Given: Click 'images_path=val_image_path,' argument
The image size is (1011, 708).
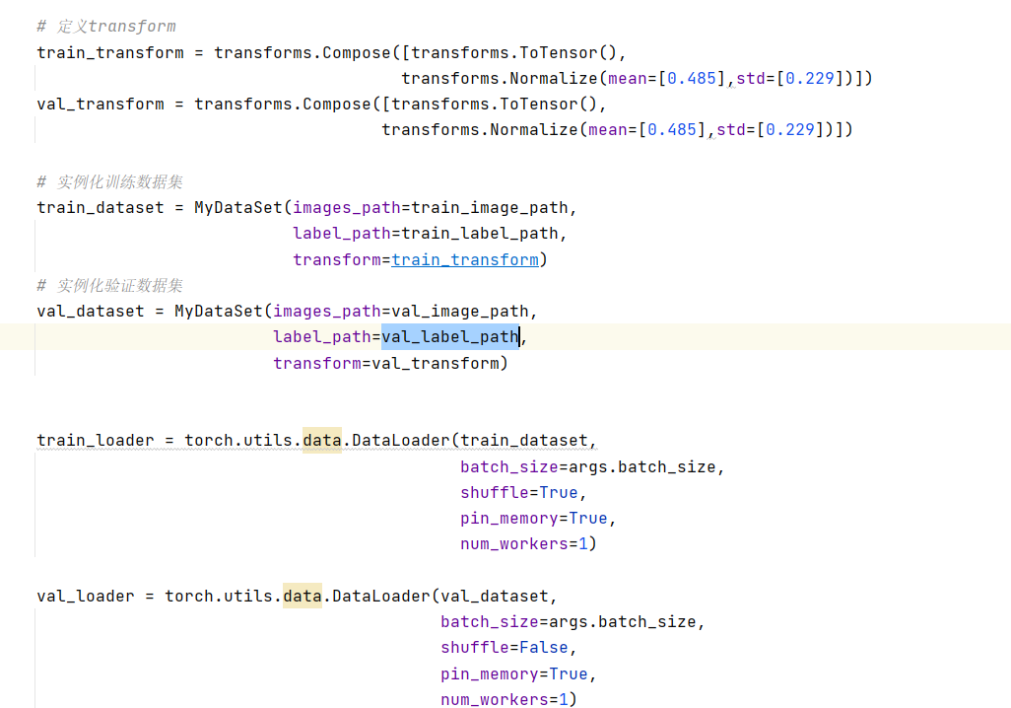Looking at the screenshot, I should pos(406,312).
